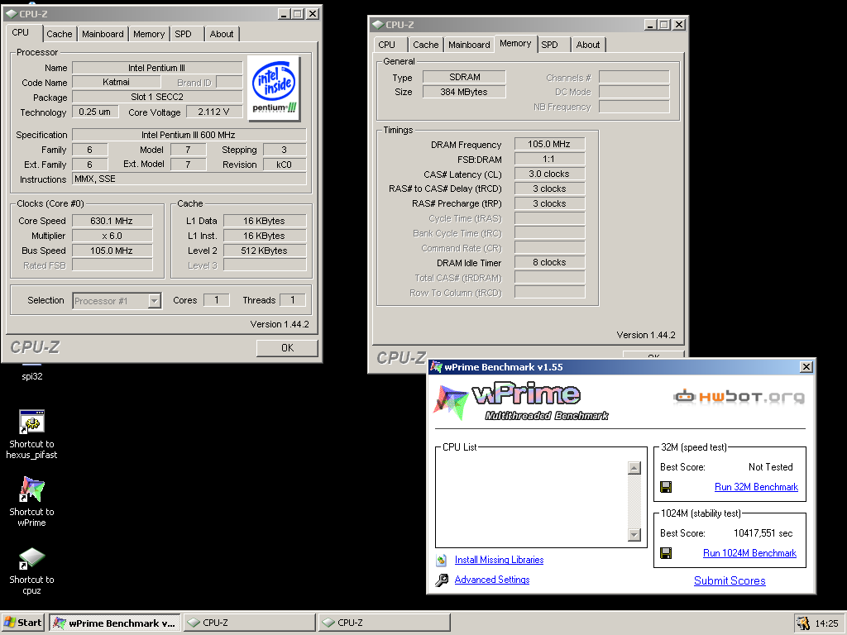Click the Run 1024M Benchmark link
Viewport: 847px width, 635px height.
[749, 553]
